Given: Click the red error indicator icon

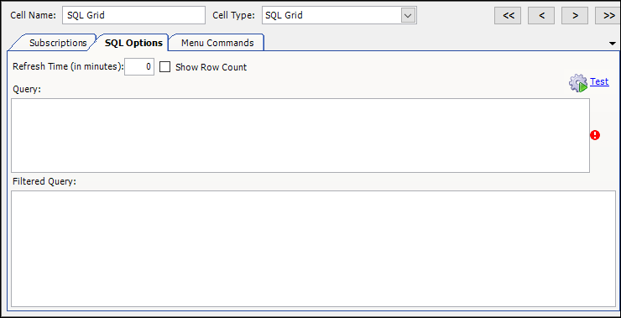Looking at the screenshot, I should [x=595, y=135].
